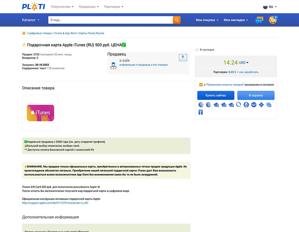Click the upload date "30.10.2022"
The image size is (299, 232).
click(42, 65)
